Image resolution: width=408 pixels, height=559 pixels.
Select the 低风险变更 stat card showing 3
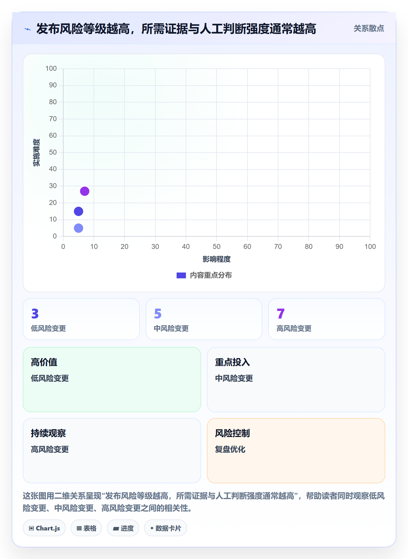[81, 319]
